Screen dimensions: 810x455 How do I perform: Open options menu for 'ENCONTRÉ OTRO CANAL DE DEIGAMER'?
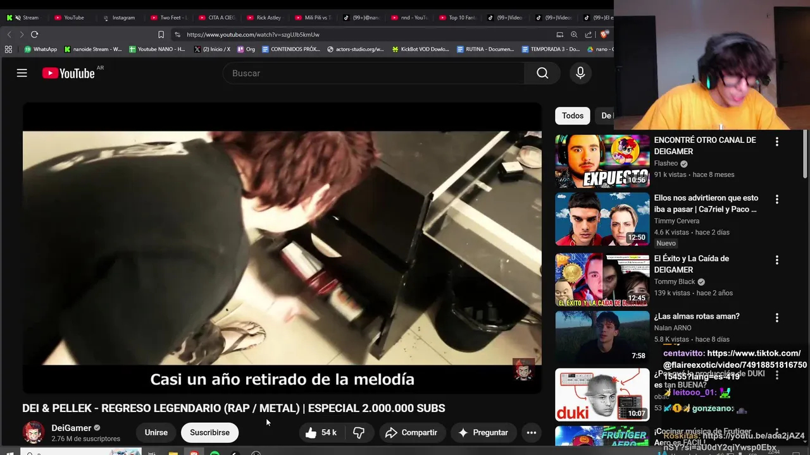tap(777, 142)
